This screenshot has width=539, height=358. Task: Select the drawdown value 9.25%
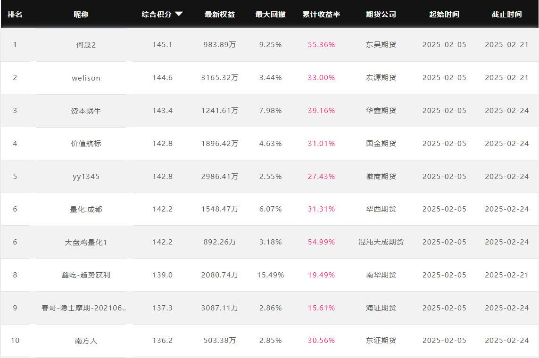click(x=271, y=45)
